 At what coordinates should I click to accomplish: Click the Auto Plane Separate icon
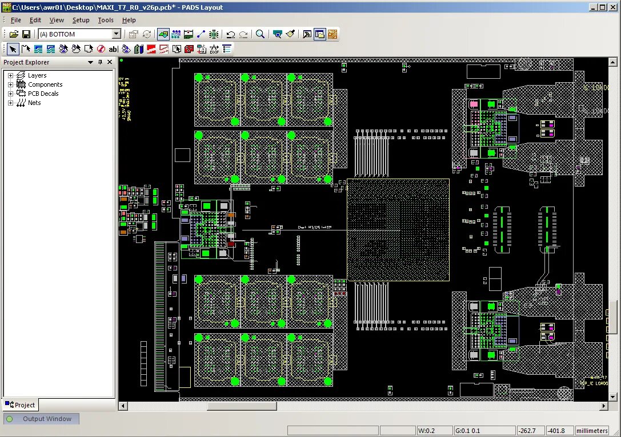[177, 49]
